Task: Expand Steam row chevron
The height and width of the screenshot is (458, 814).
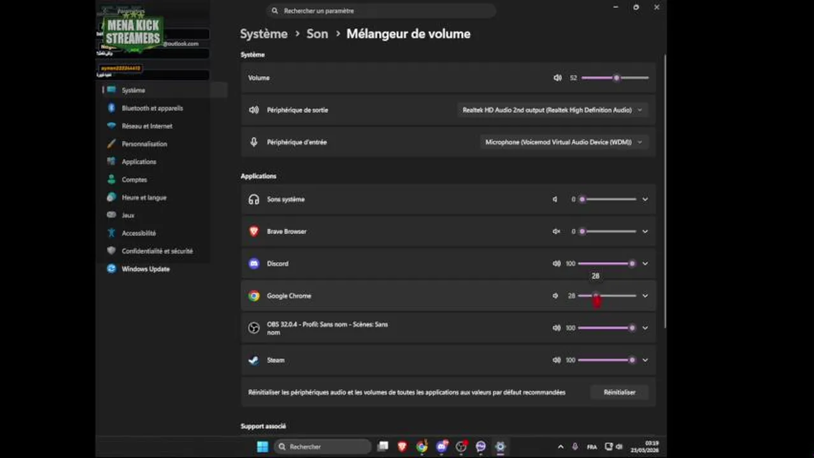Action: click(x=645, y=360)
